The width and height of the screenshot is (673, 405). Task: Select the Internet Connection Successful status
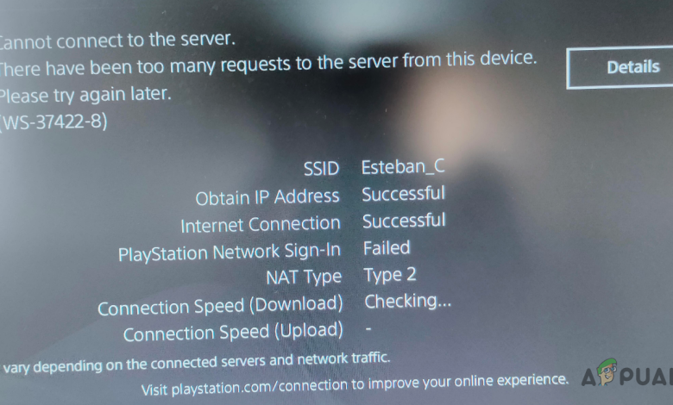(404, 221)
